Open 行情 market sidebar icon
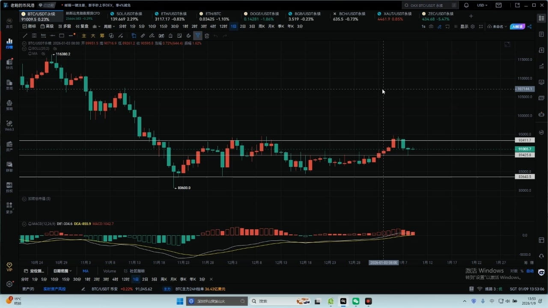Screen dimensions: 548x308 pyautogui.click(x=9, y=44)
